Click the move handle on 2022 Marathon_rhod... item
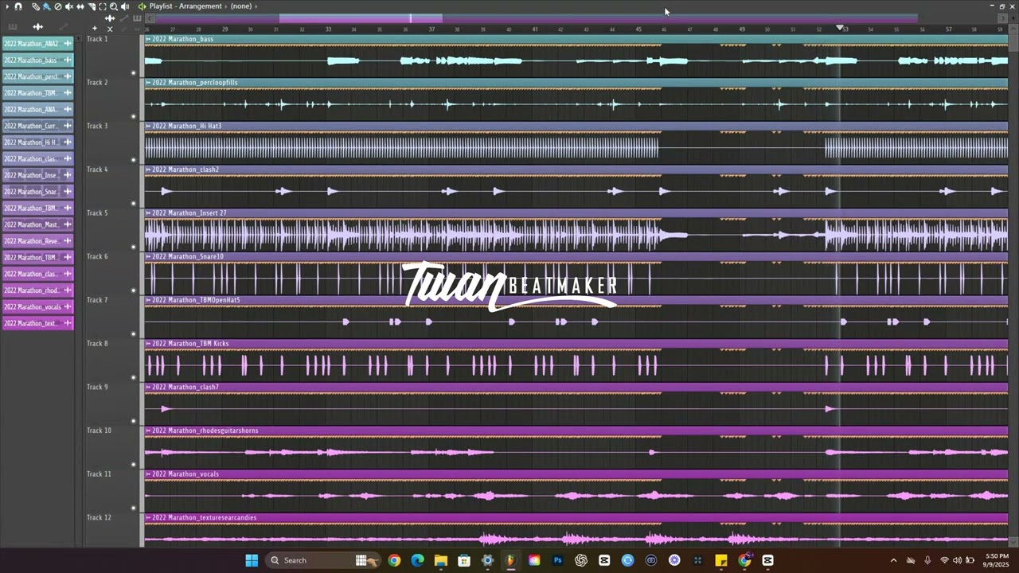Viewport: 1019px width, 573px height. tap(68, 290)
